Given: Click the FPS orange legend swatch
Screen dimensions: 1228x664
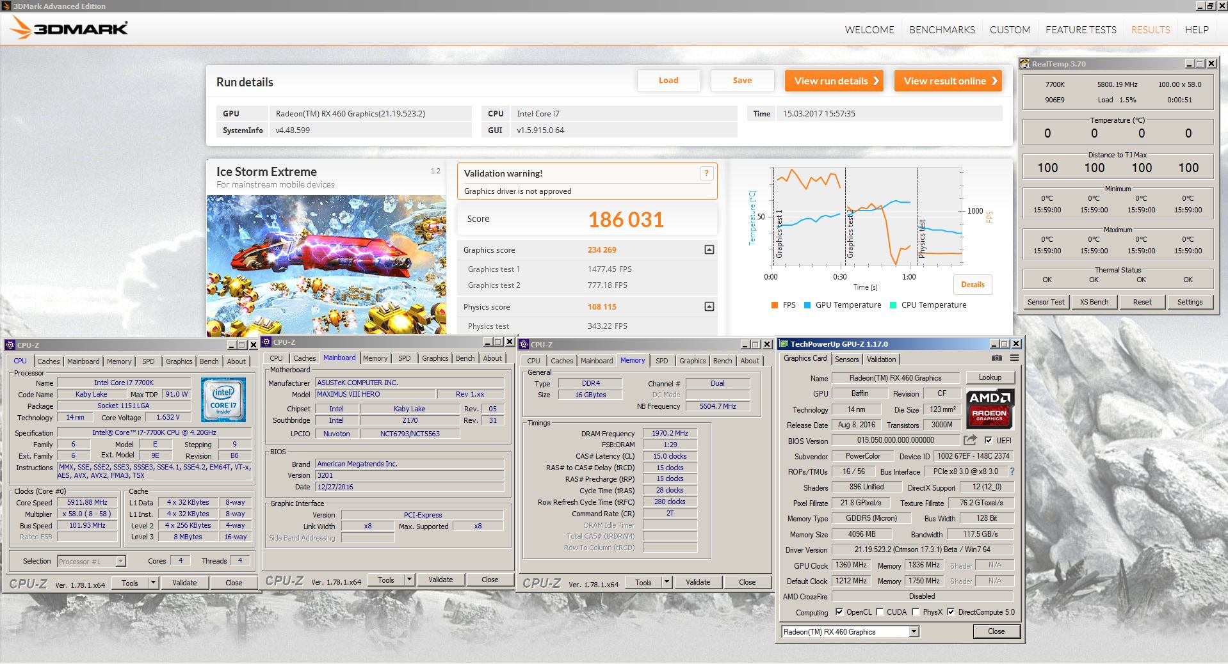Looking at the screenshot, I should (x=775, y=305).
